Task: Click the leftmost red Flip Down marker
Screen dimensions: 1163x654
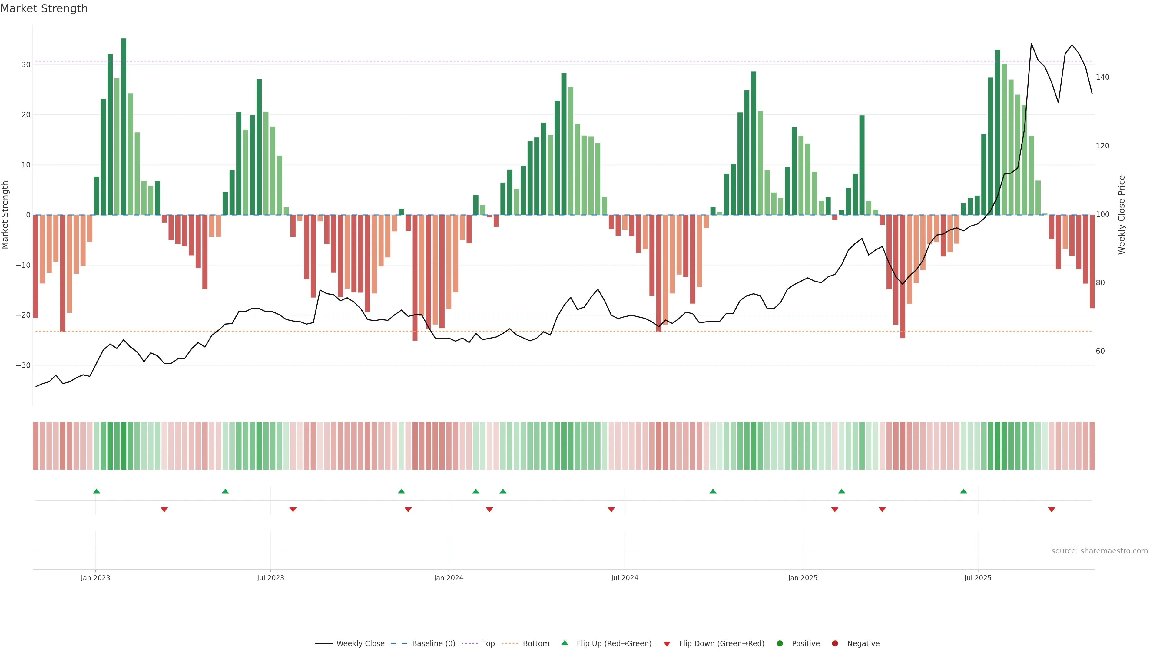Action: pyautogui.click(x=164, y=510)
